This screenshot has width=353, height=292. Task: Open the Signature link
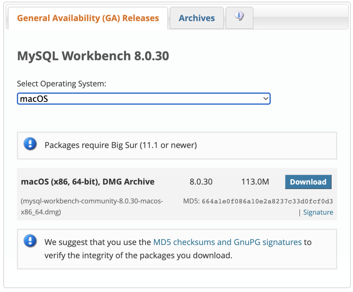click(318, 212)
